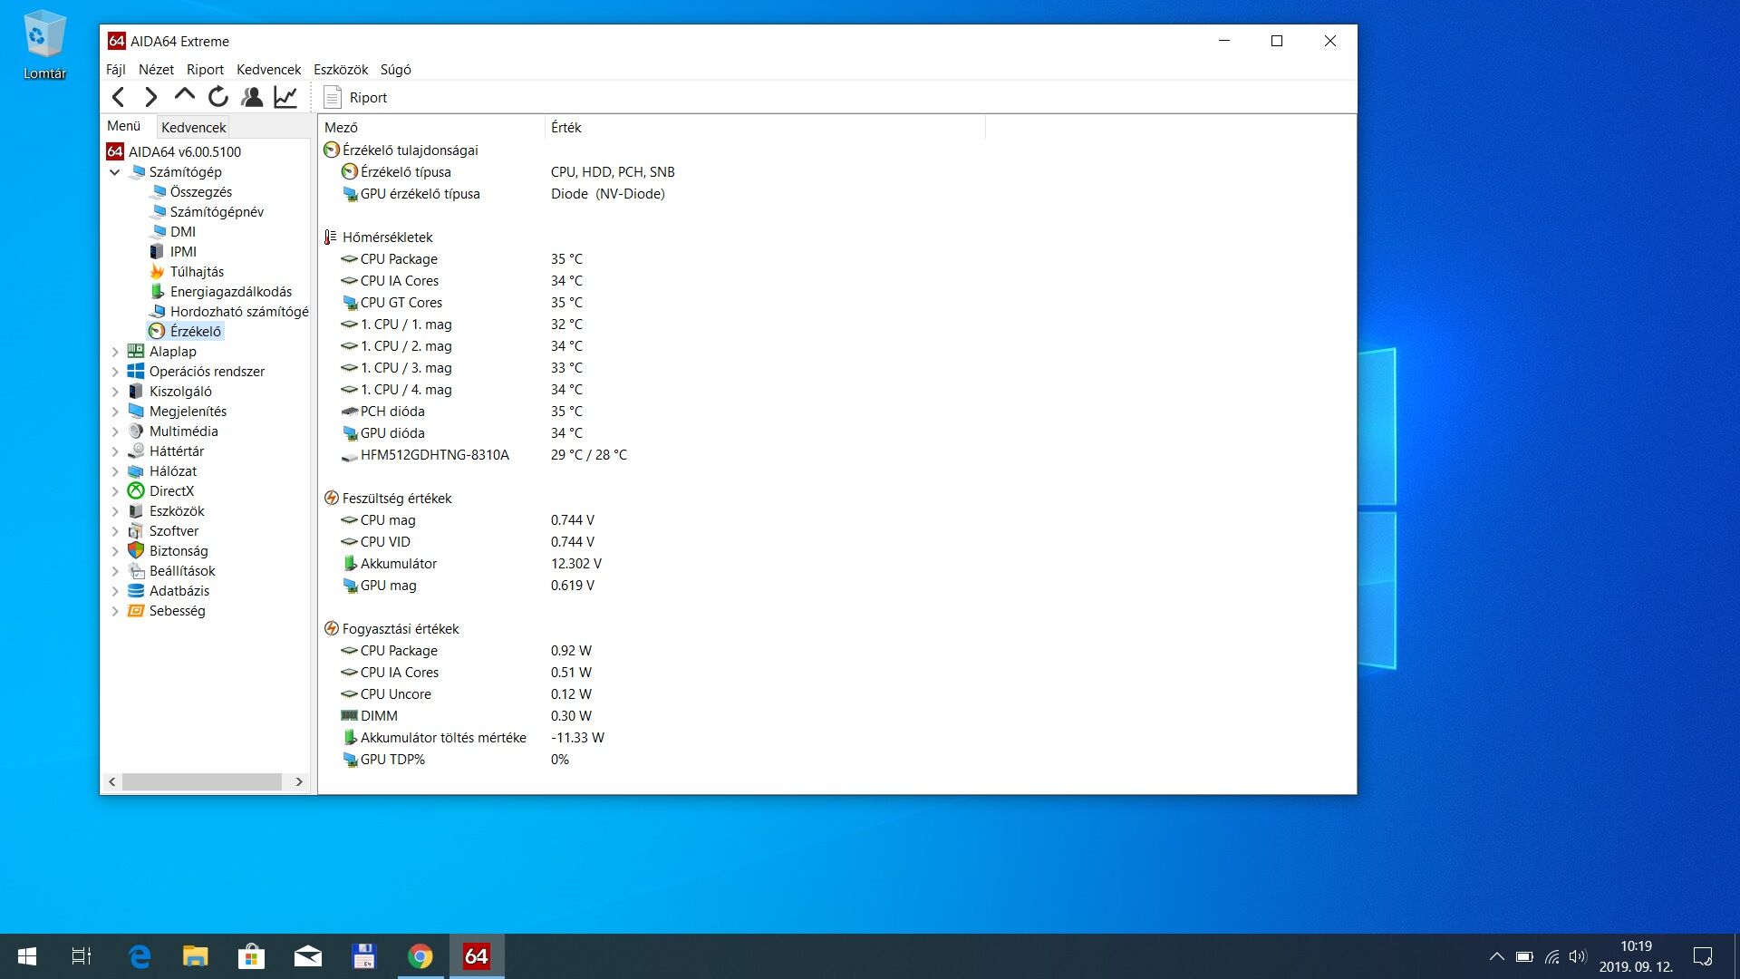1740x979 pixels.
Task: Click the Adatbázis database icon
Action: point(136,591)
